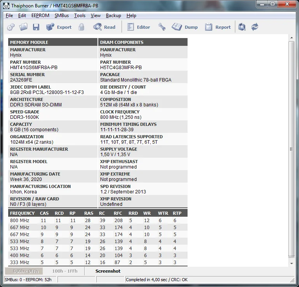Click the 800 MHz timing table row

[98, 221]
